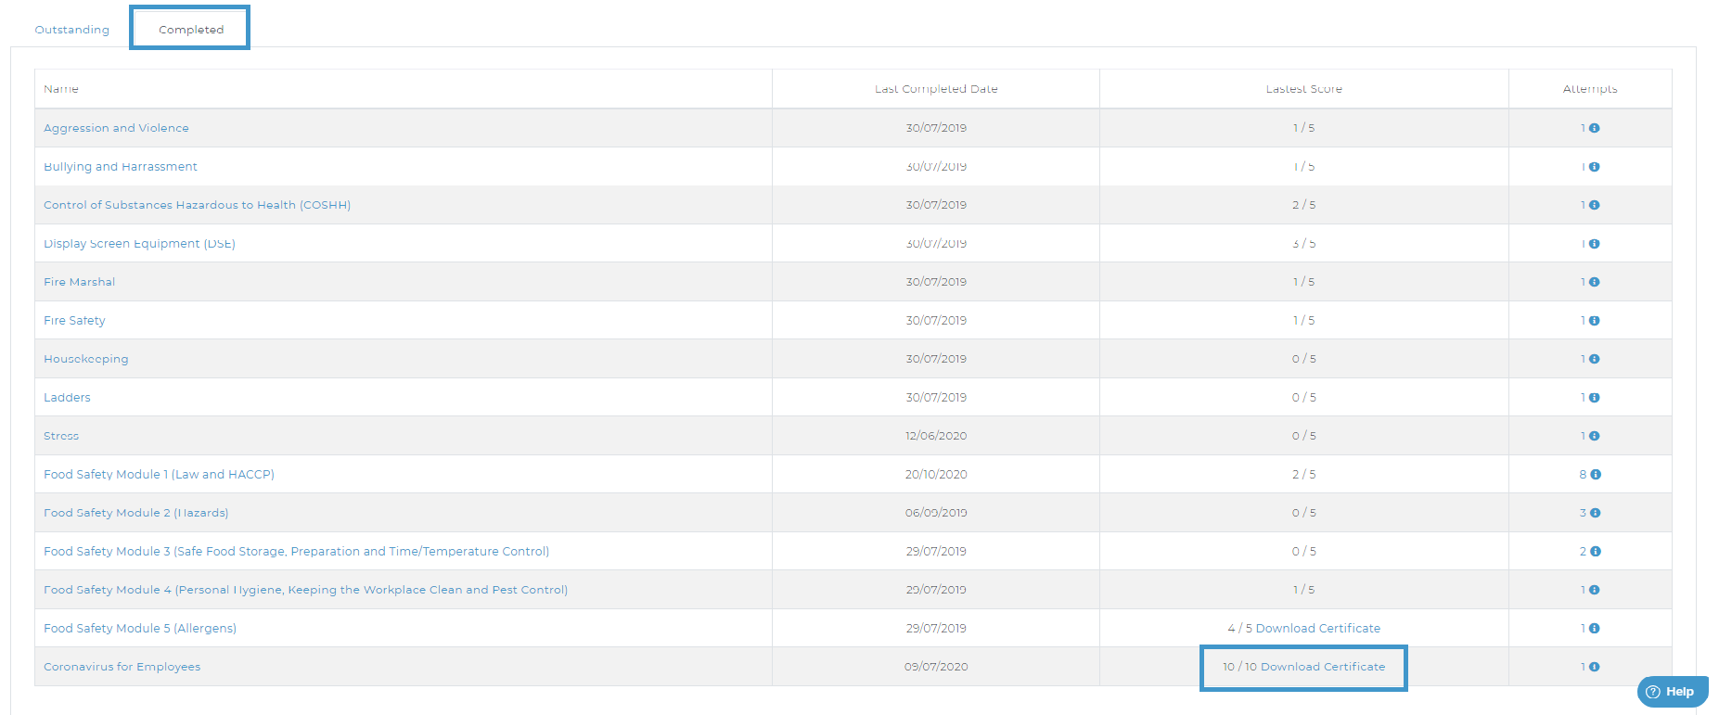Click info icon in Ladders row
This screenshot has width=1719, height=715.
(1594, 398)
